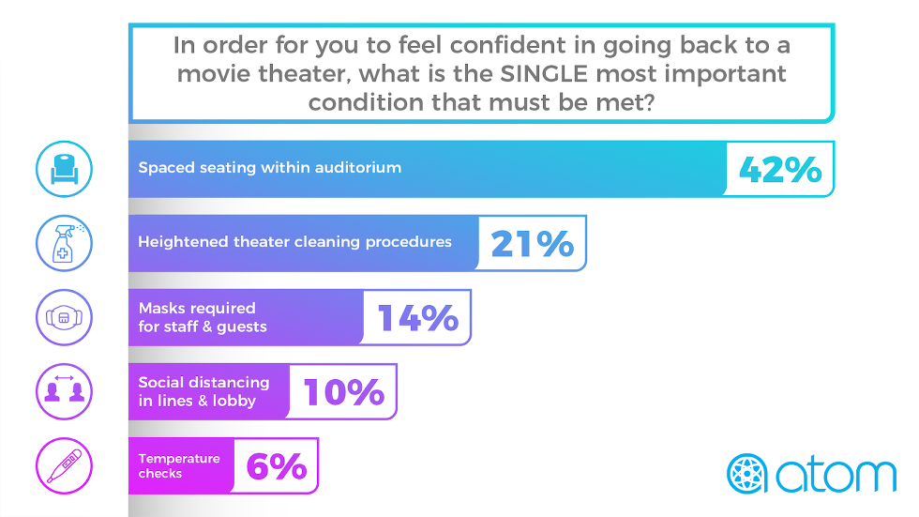The image size is (919, 517).
Task: Select the social distancing people icon
Action: click(64, 390)
